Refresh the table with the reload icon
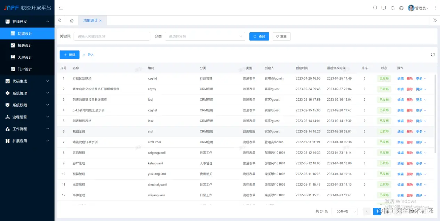The image size is (440, 221). click(x=433, y=55)
